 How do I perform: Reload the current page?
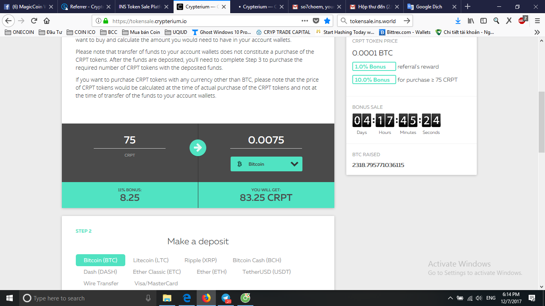point(34,21)
